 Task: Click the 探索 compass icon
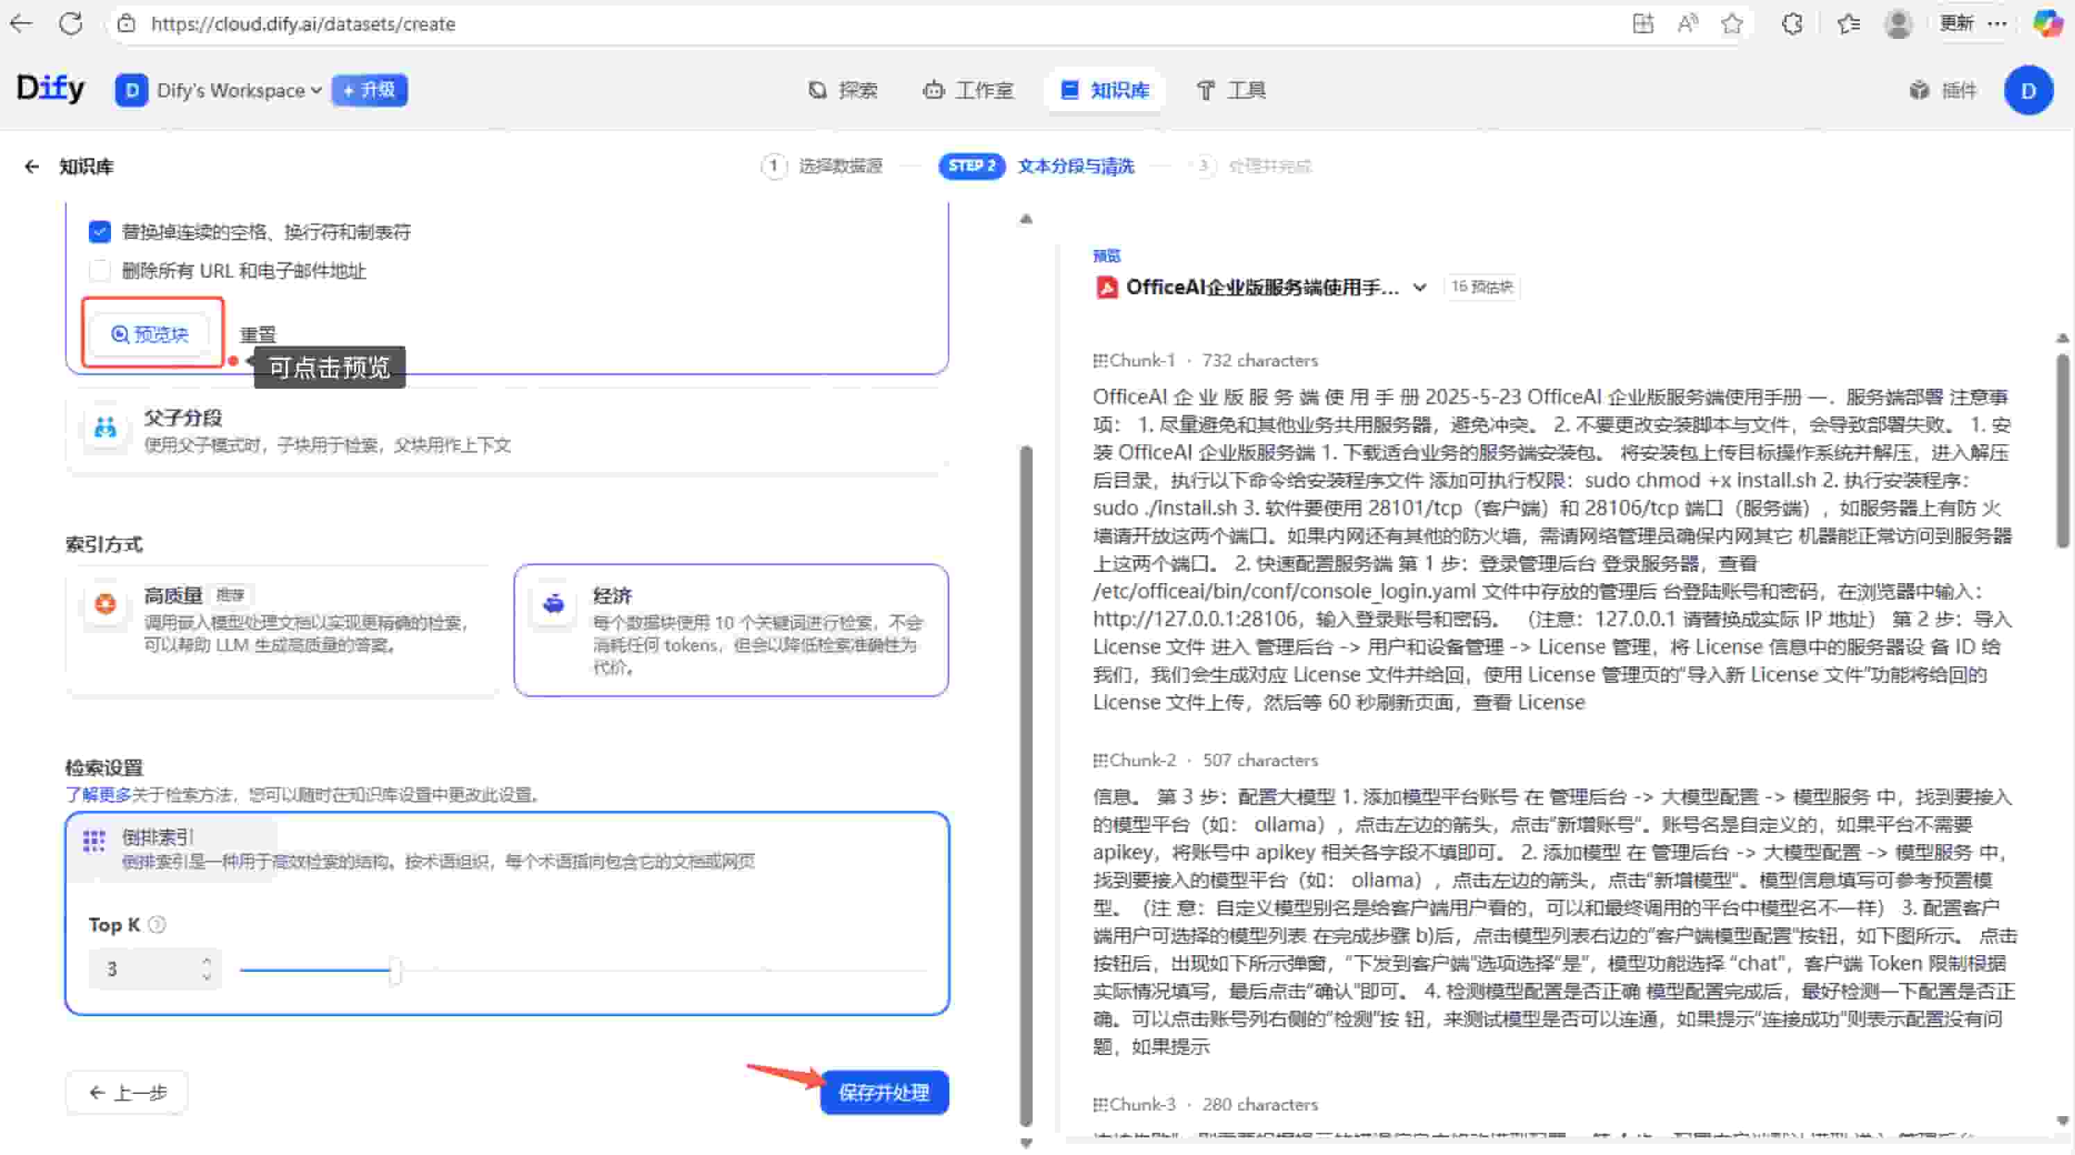[x=817, y=90]
